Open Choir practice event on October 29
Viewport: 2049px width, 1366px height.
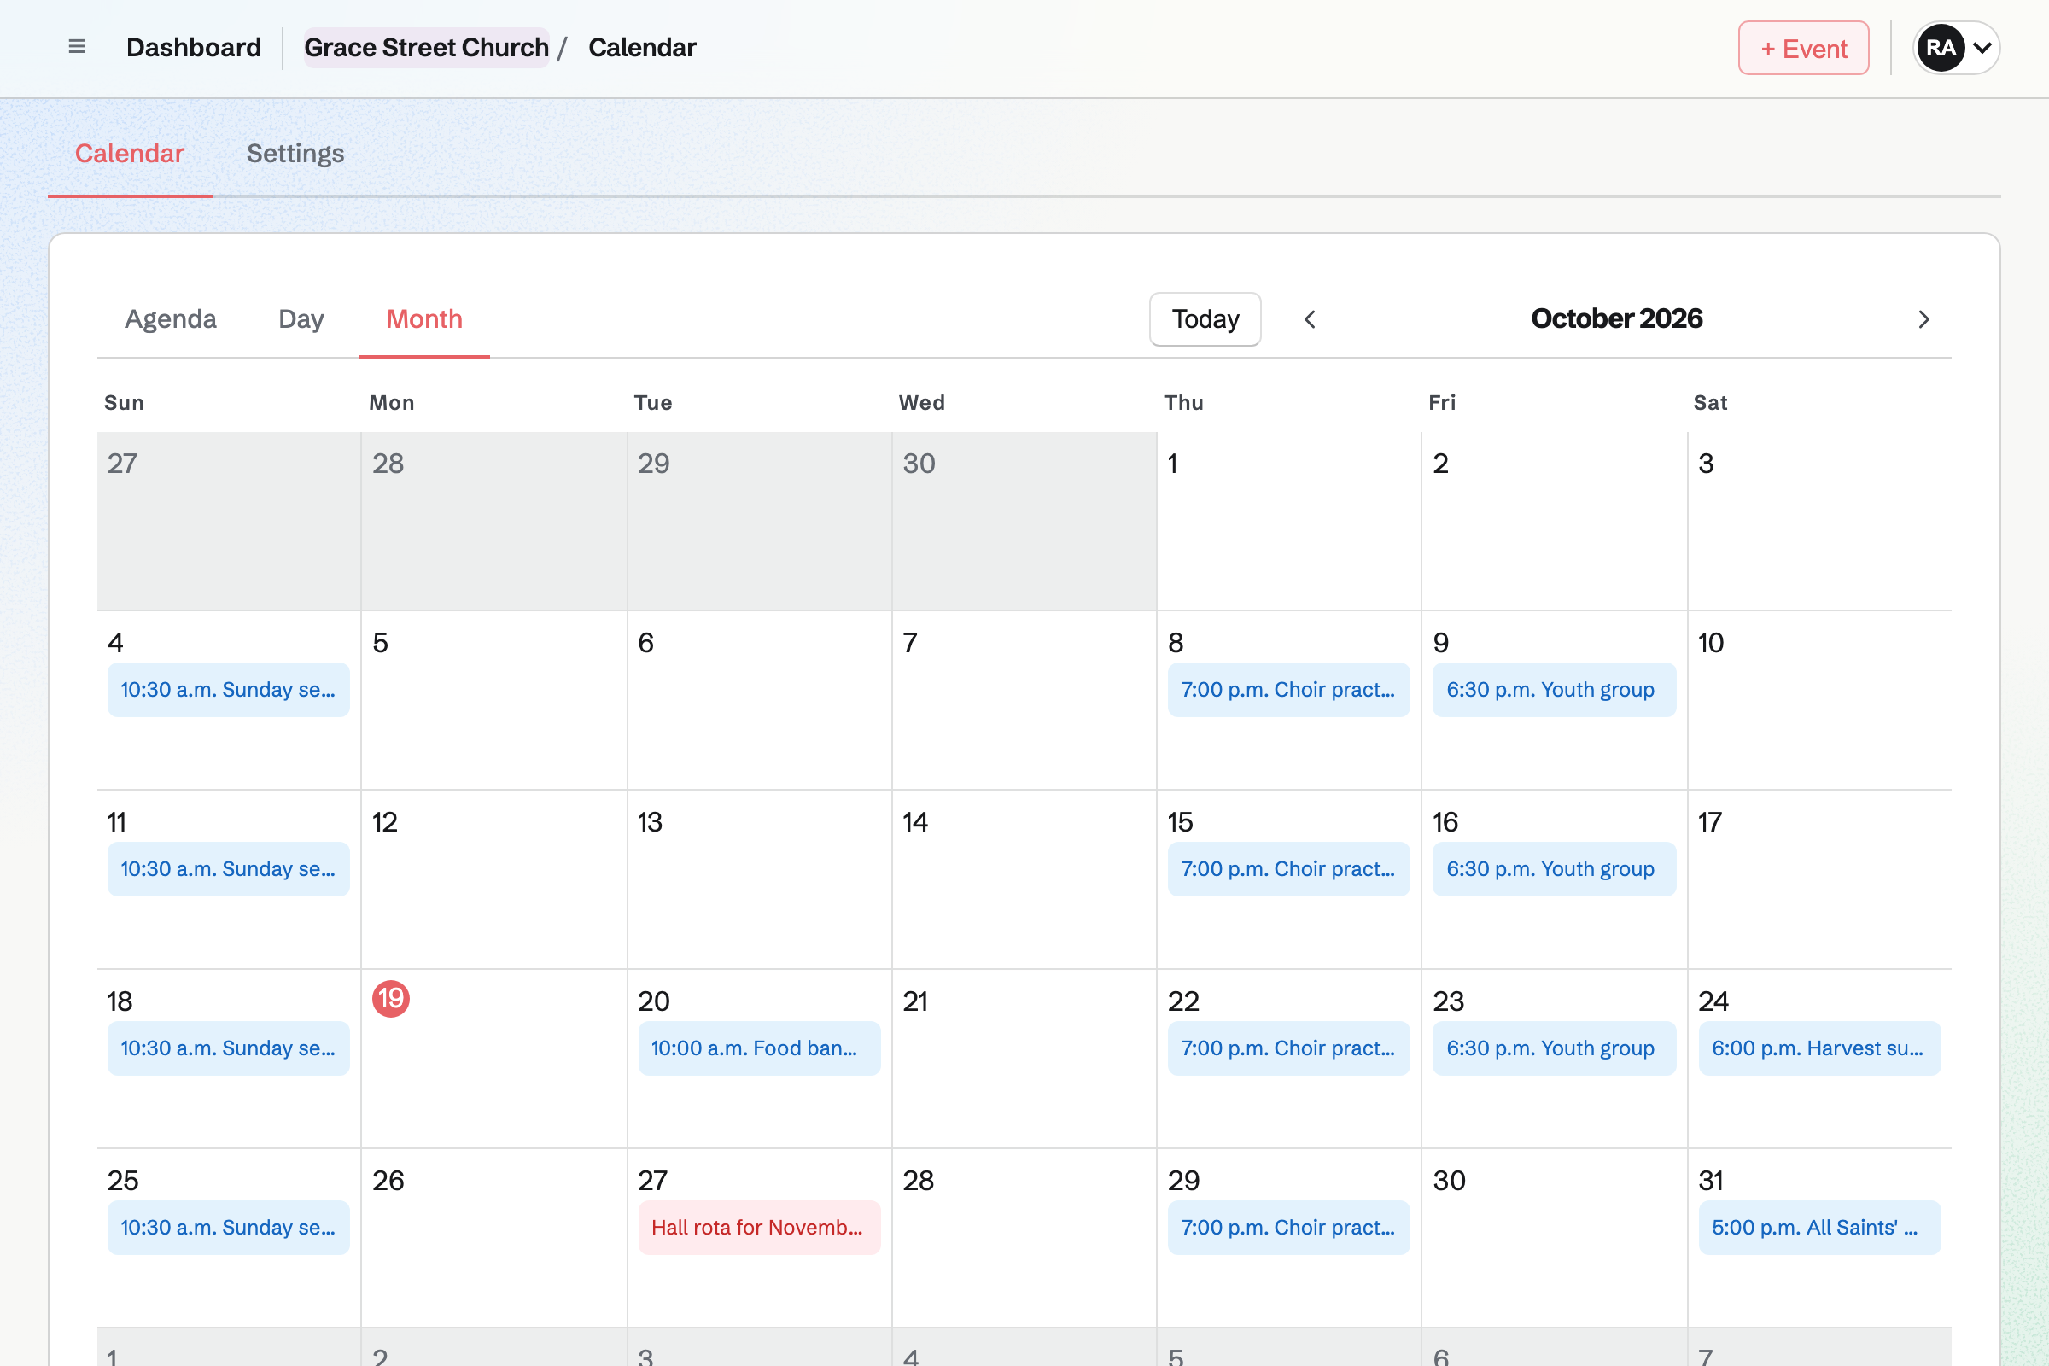(x=1288, y=1229)
